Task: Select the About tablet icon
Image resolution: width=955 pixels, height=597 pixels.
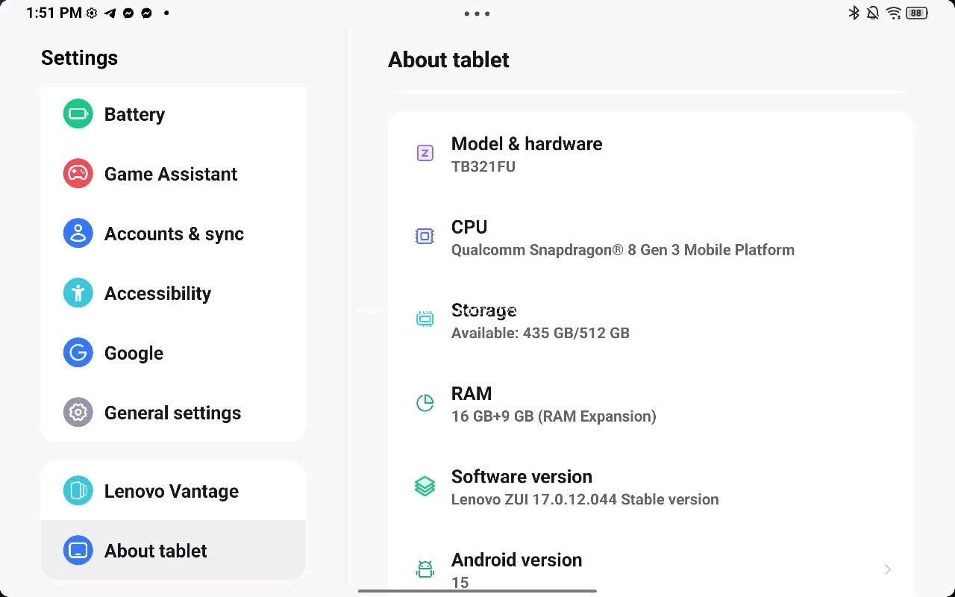Action: point(78,551)
